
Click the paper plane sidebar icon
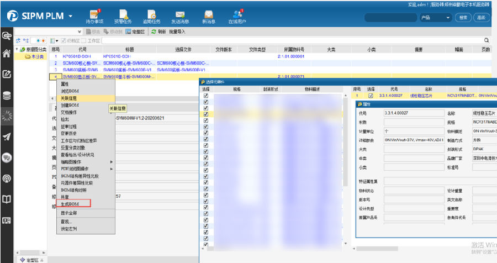pyautogui.click(x=7, y=136)
